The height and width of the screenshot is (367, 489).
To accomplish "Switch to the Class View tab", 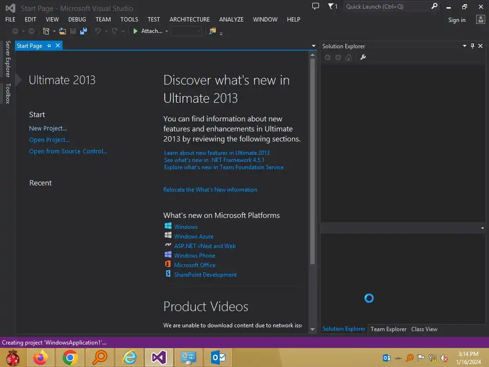I will 424,329.
